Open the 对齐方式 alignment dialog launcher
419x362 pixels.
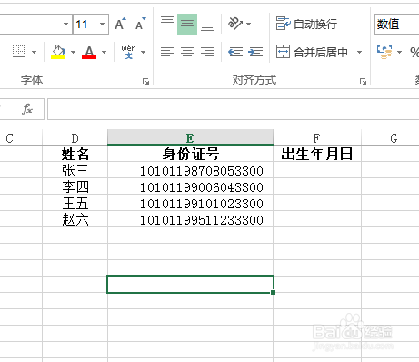tap(363, 81)
